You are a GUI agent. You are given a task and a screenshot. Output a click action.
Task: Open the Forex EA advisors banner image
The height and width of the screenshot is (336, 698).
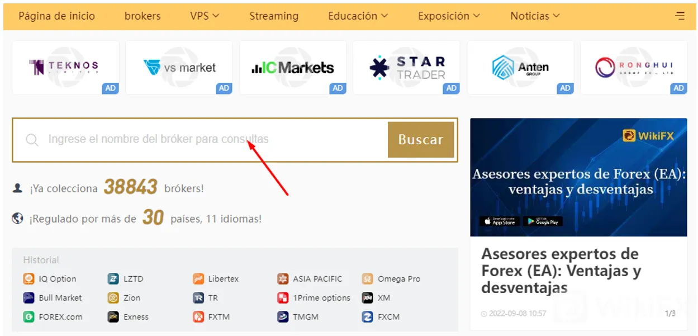pyautogui.click(x=578, y=177)
